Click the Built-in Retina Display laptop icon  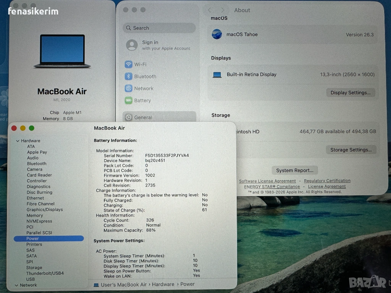coord(217,74)
